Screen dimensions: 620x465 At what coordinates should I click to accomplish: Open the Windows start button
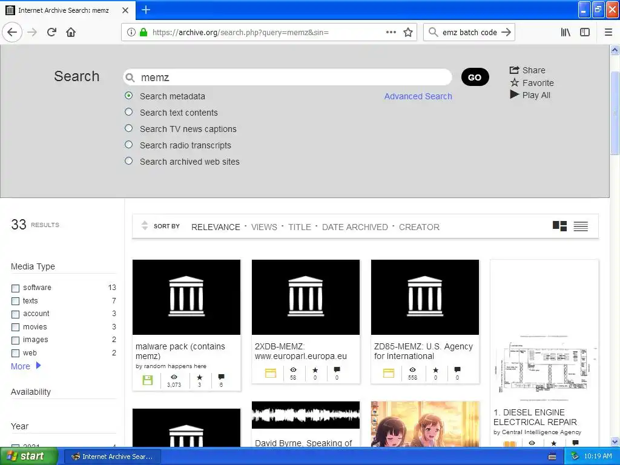(x=28, y=457)
